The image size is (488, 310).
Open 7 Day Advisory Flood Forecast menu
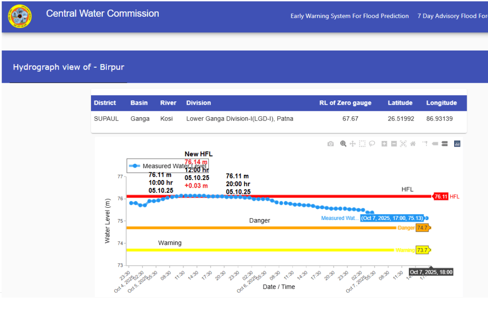pos(452,16)
